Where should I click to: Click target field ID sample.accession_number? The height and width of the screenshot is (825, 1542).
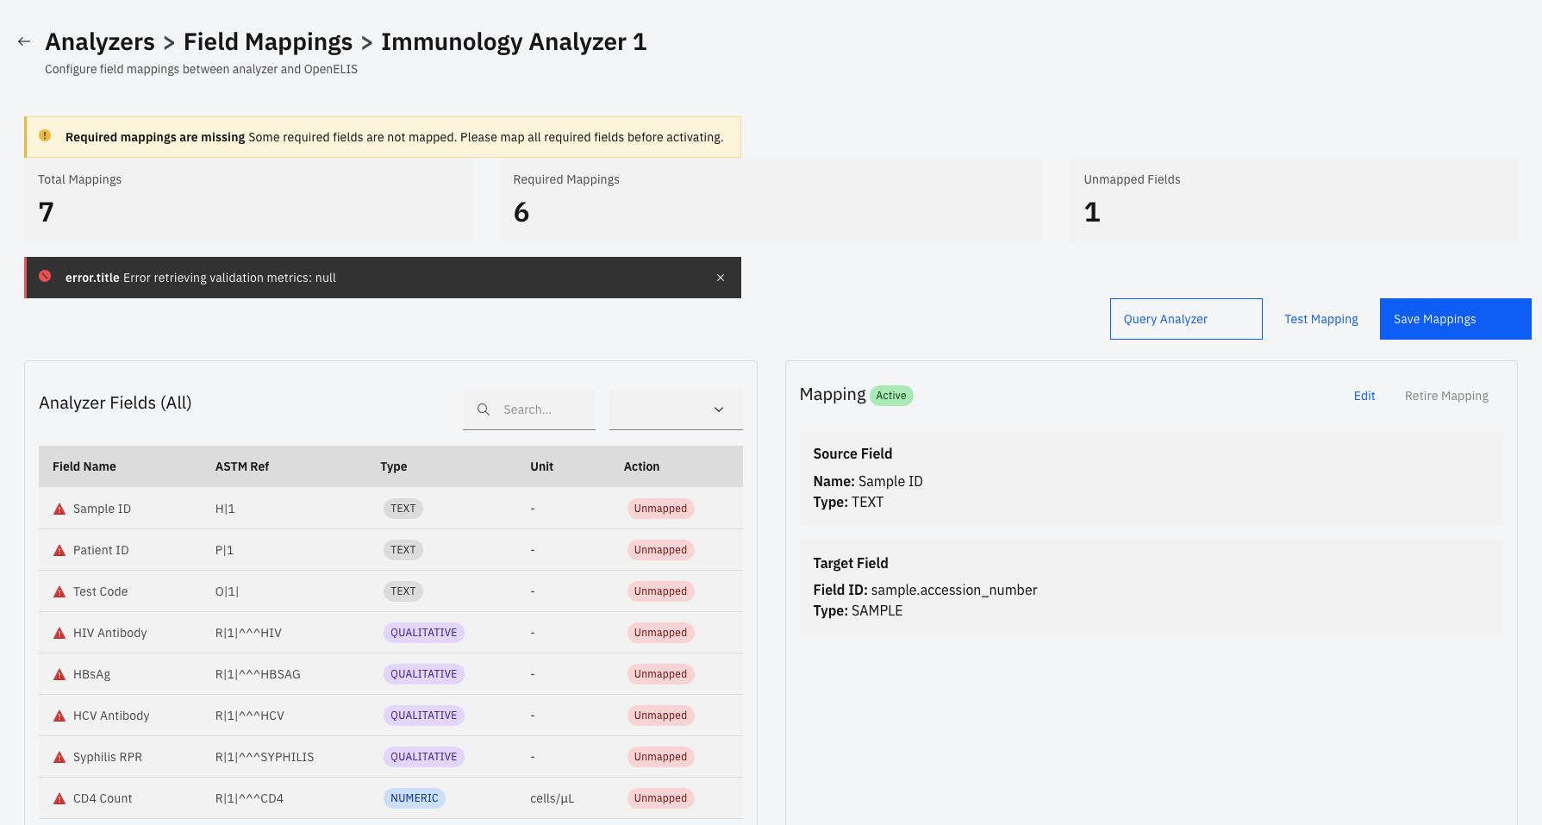pyautogui.click(x=954, y=590)
